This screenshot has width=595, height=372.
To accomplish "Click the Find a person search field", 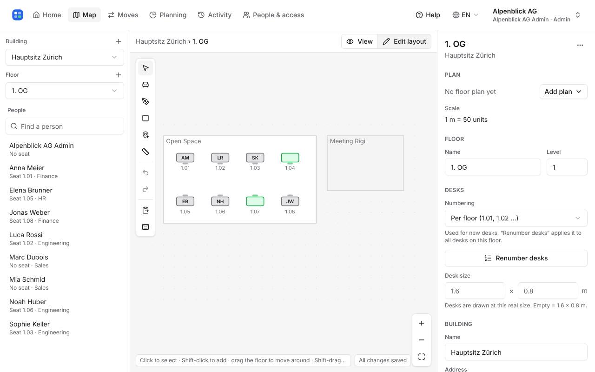I will (x=65, y=126).
